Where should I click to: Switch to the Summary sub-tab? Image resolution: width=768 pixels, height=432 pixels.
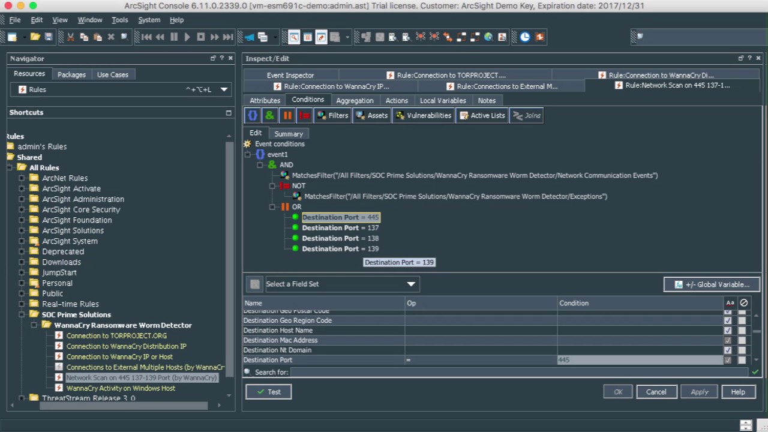(289, 134)
